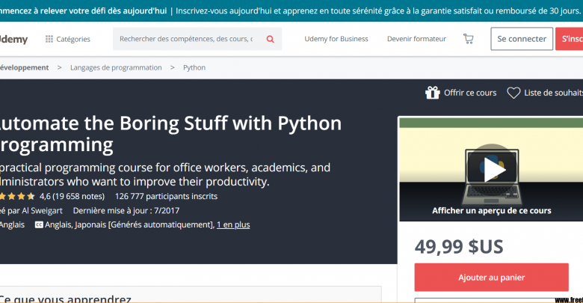This screenshot has height=303, width=583.
Task: Open the Catégories menu
Action: 68,39
